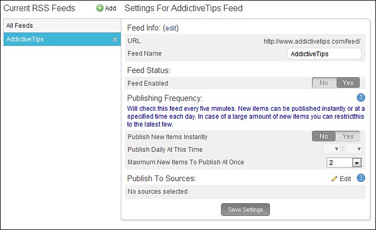Open Publish To Sources help icon

click(x=361, y=178)
